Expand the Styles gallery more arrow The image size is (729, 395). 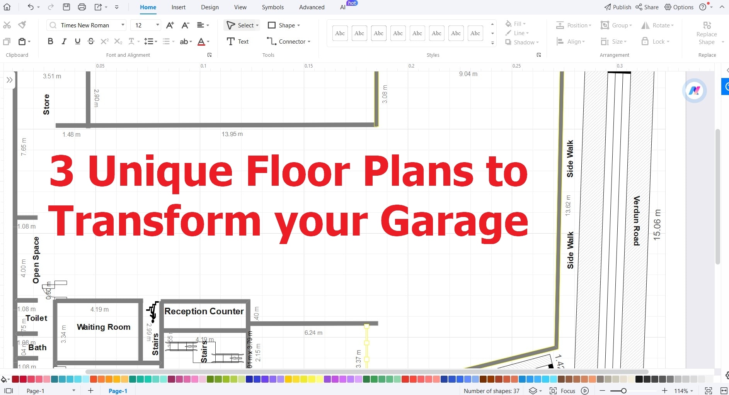click(492, 43)
